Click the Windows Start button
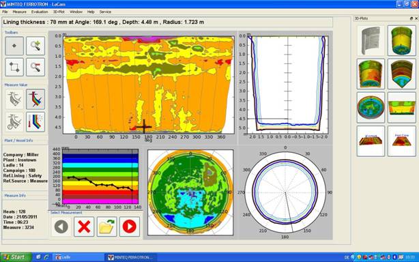 16,257
